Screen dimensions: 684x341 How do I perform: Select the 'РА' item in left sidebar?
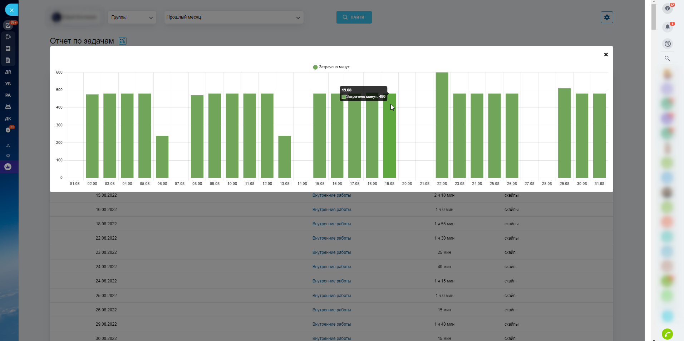[x=8, y=95]
